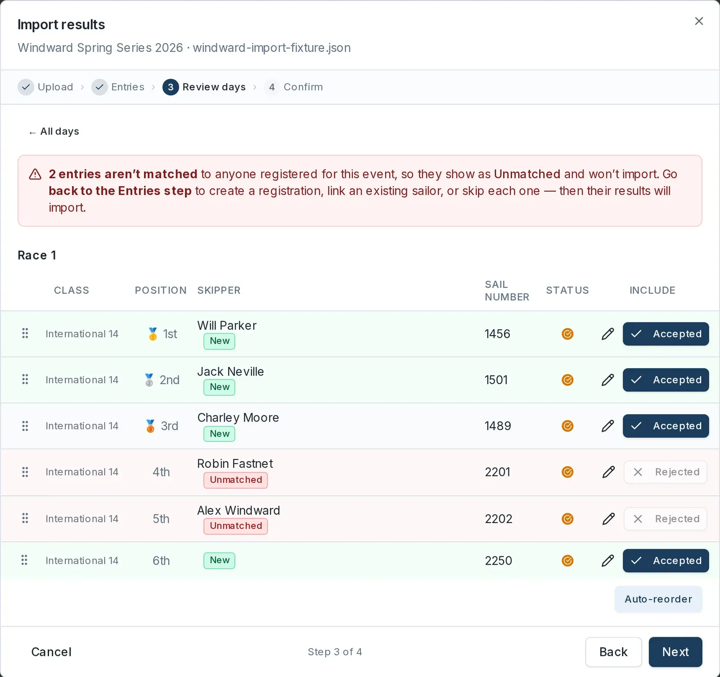720x677 pixels.
Task: Click status icon for sail 2202
Action: (x=567, y=519)
